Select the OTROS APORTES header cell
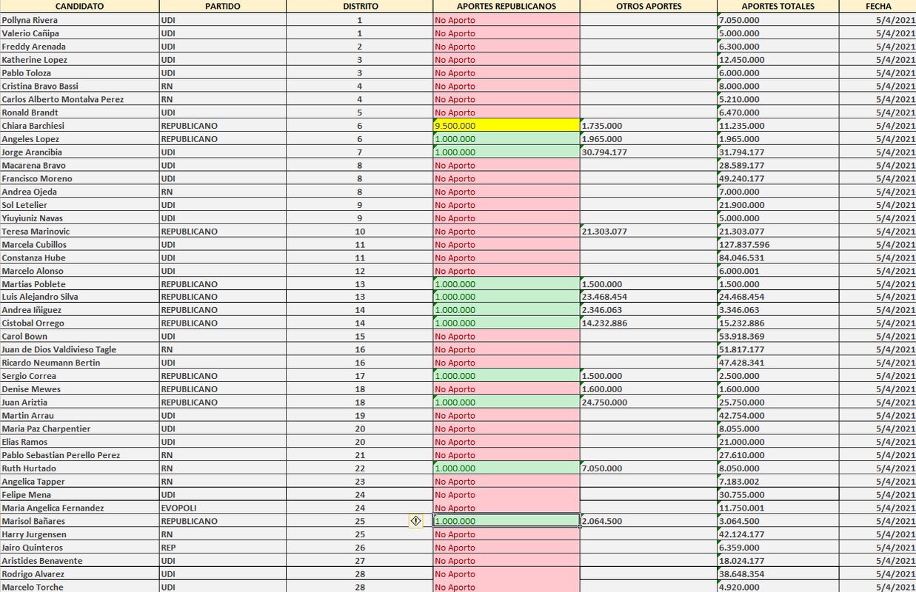 pos(649,6)
